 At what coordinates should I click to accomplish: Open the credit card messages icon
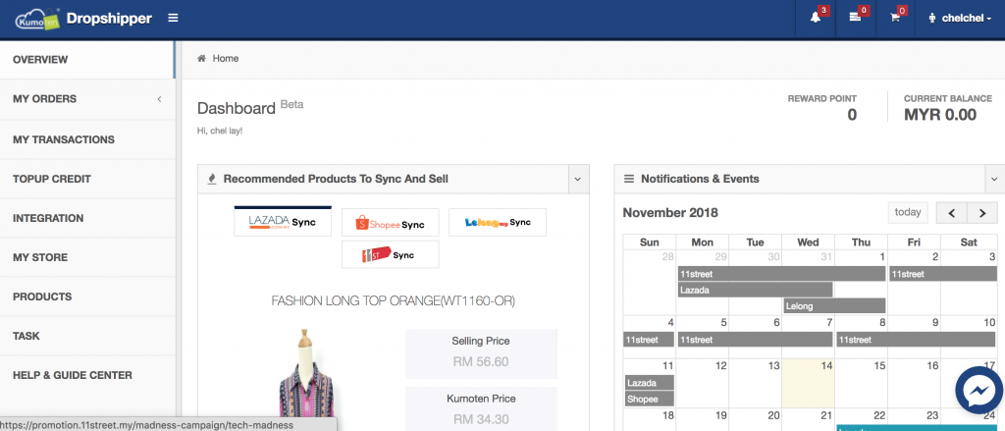(x=855, y=18)
